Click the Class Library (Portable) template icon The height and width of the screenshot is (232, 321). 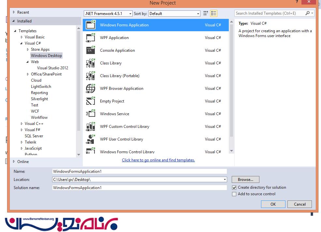click(x=91, y=75)
